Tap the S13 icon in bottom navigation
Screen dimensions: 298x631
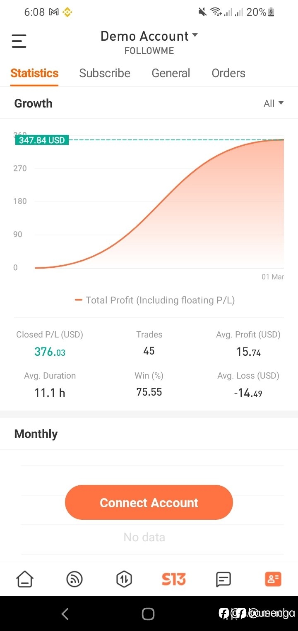[x=174, y=579]
